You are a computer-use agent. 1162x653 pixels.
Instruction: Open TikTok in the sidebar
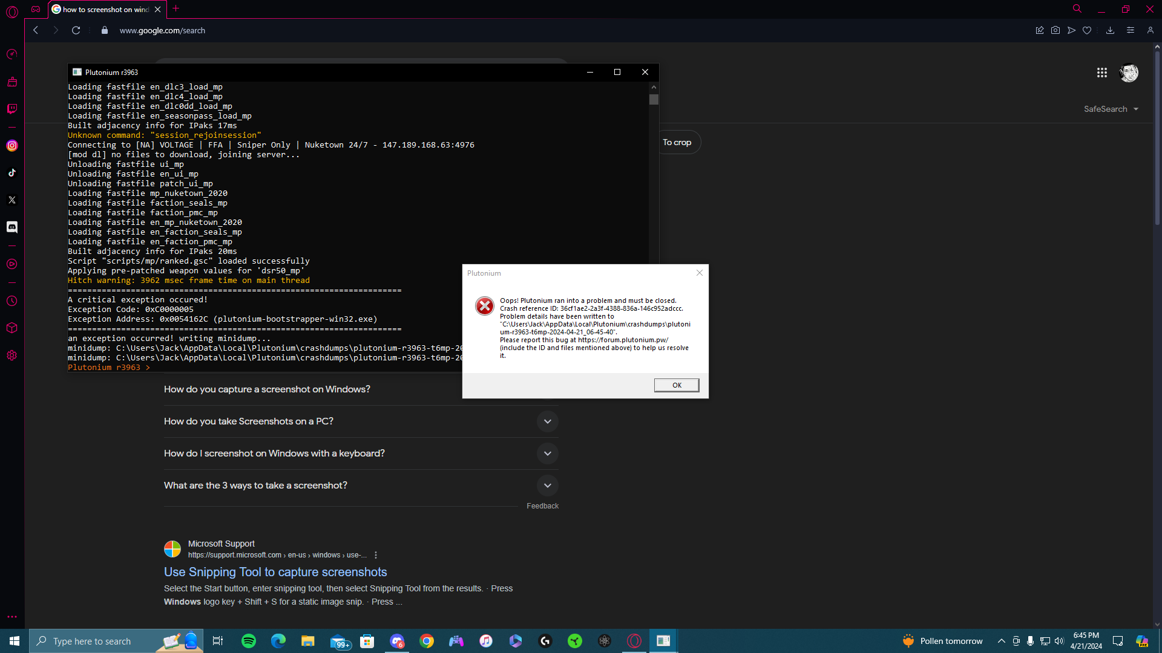(x=11, y=173)
